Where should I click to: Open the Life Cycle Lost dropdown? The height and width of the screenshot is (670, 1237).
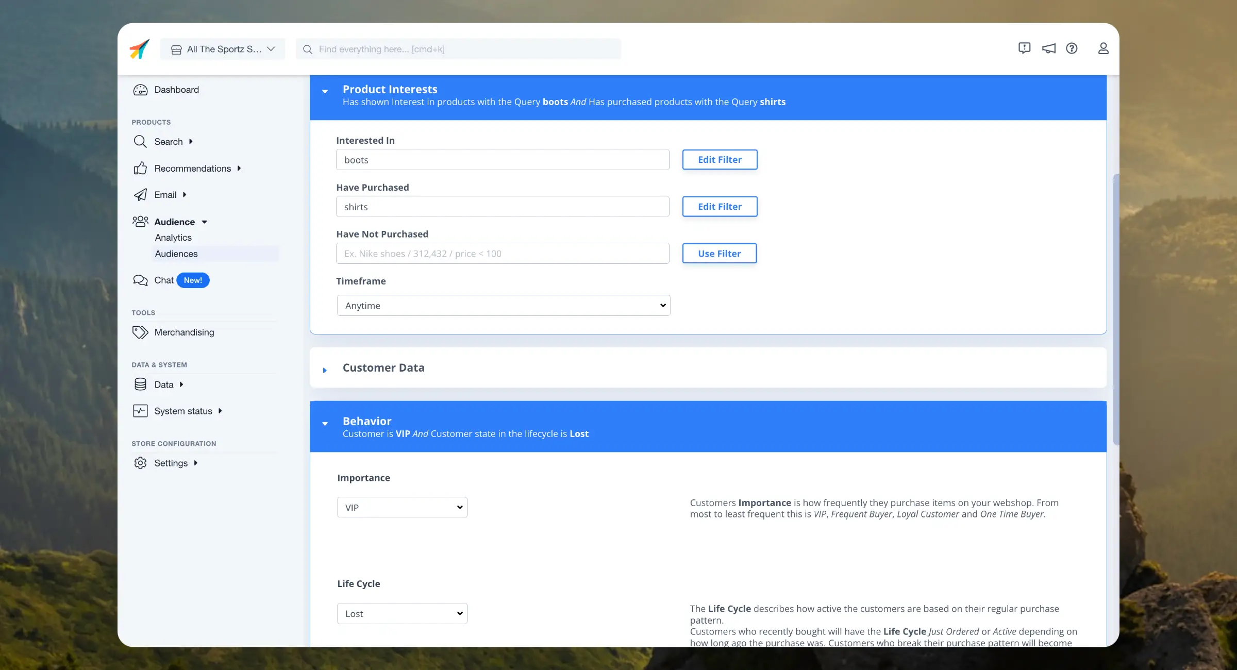pos(402,614)
